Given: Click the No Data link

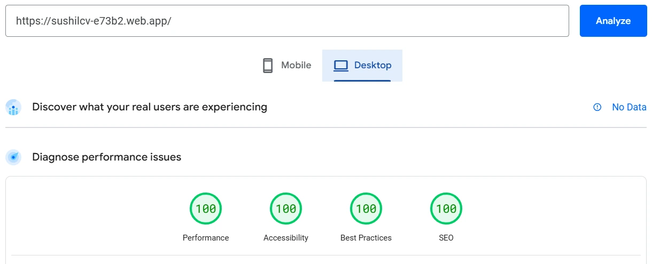Looking at the screenshot, I should [629, 107].
